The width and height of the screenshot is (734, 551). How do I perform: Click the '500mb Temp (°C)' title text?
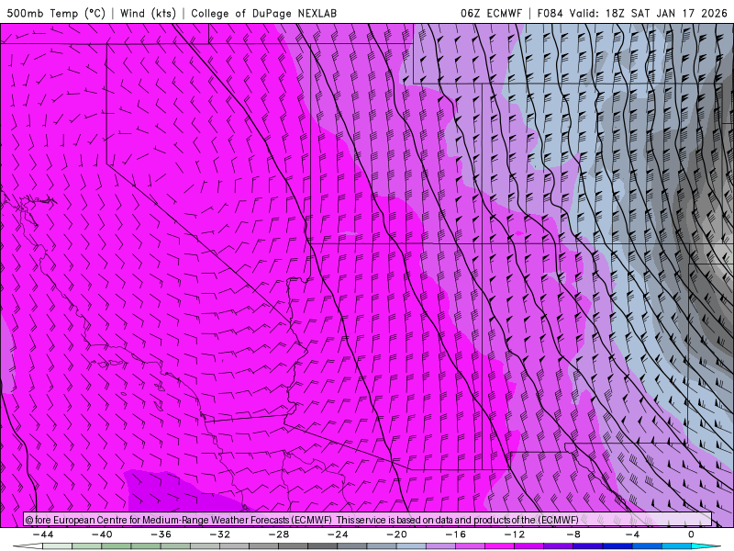[x=56, y=13]
